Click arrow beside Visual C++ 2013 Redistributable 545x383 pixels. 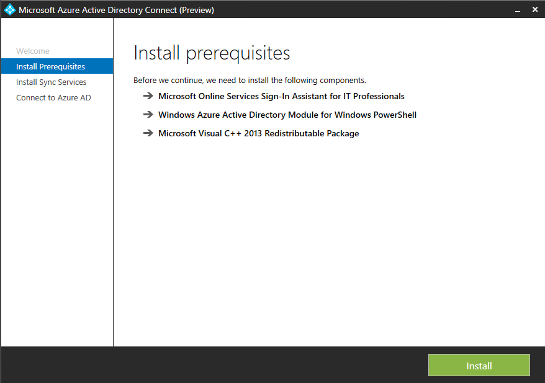pyautogui.click(x=148, y=133)
